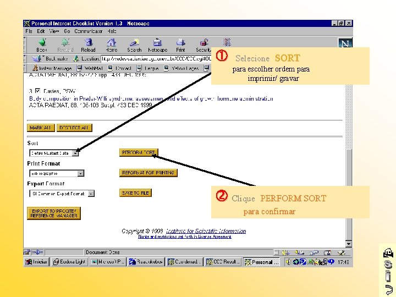The image size is (396, 297).
Task: Click the taskbar clock showing 17:45
Action: coord(343,262)
